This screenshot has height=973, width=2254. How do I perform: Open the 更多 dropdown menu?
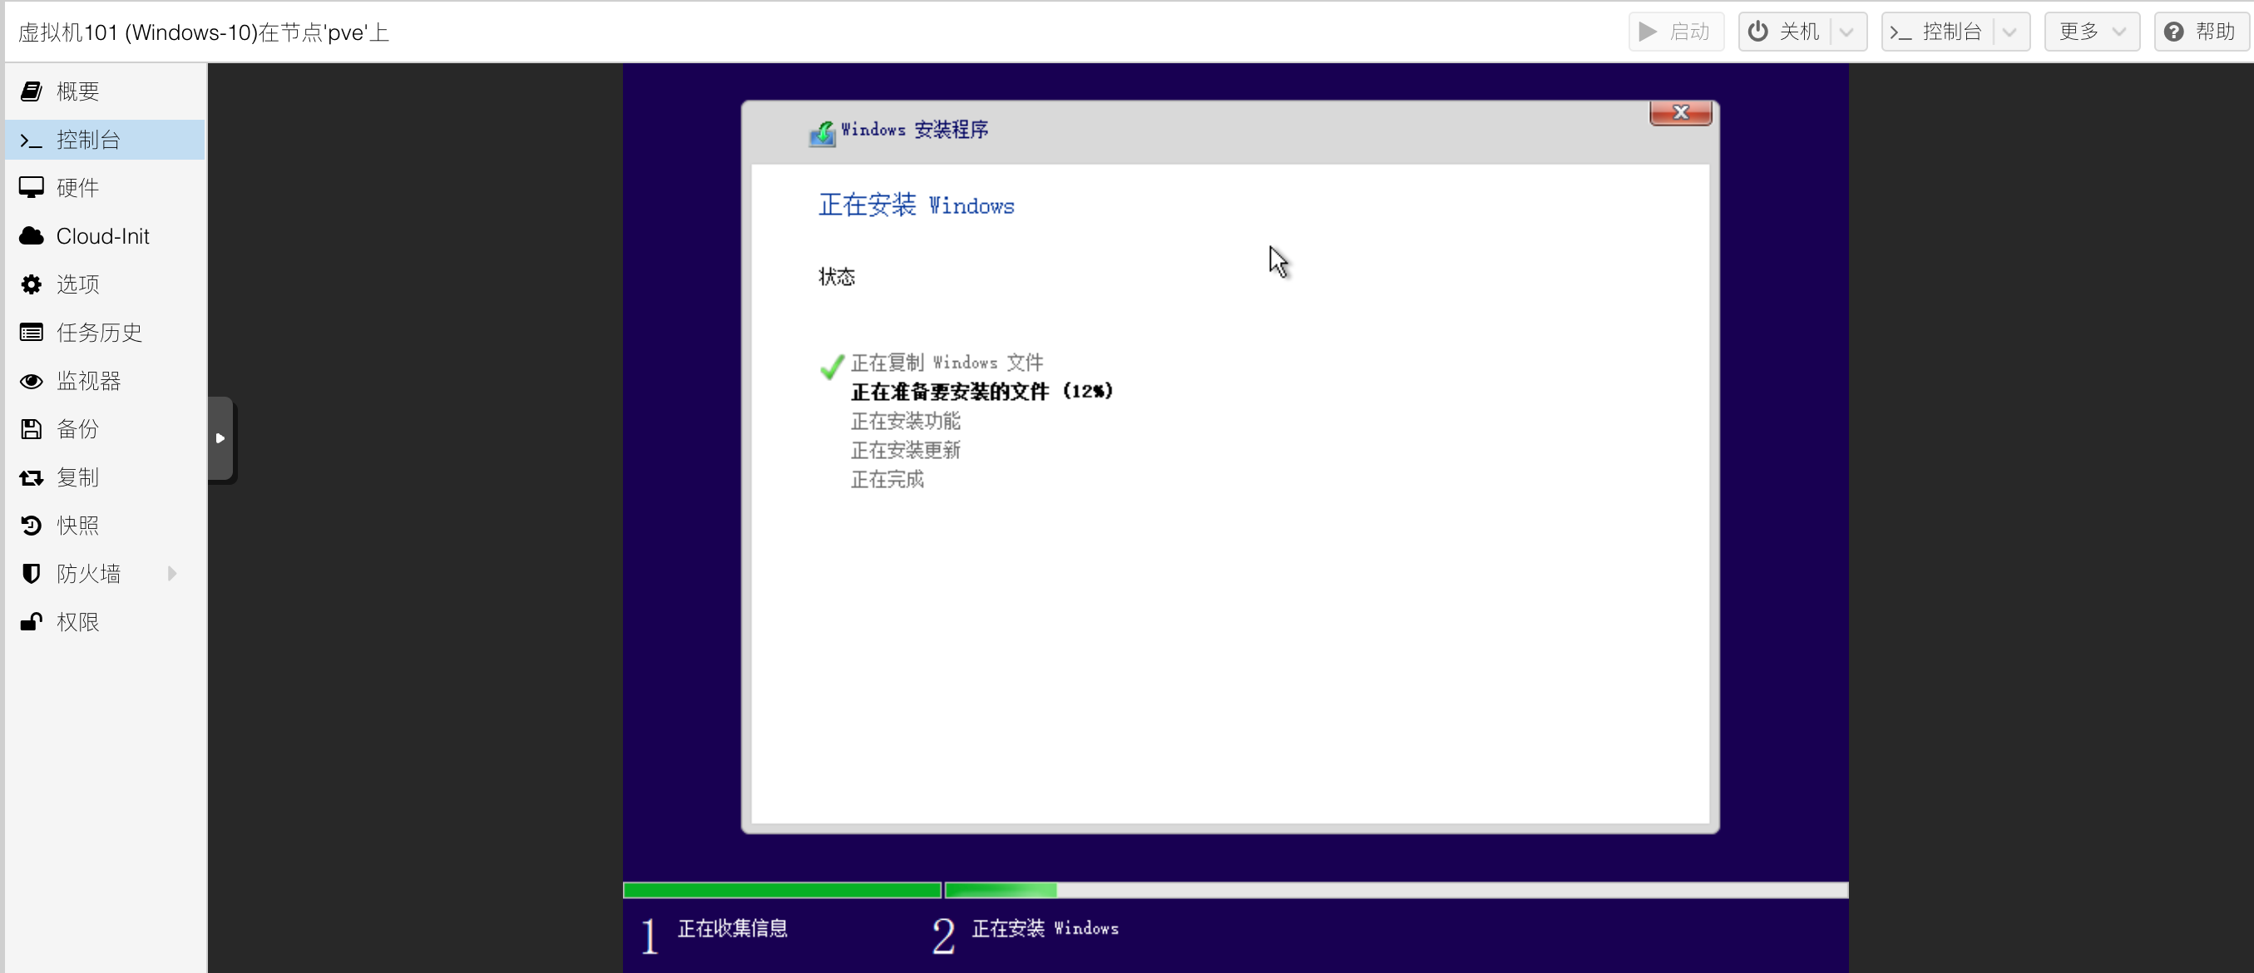pyautogui.click(x=2092, y=32)
